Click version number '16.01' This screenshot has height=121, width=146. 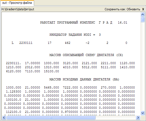click(122, 22)
